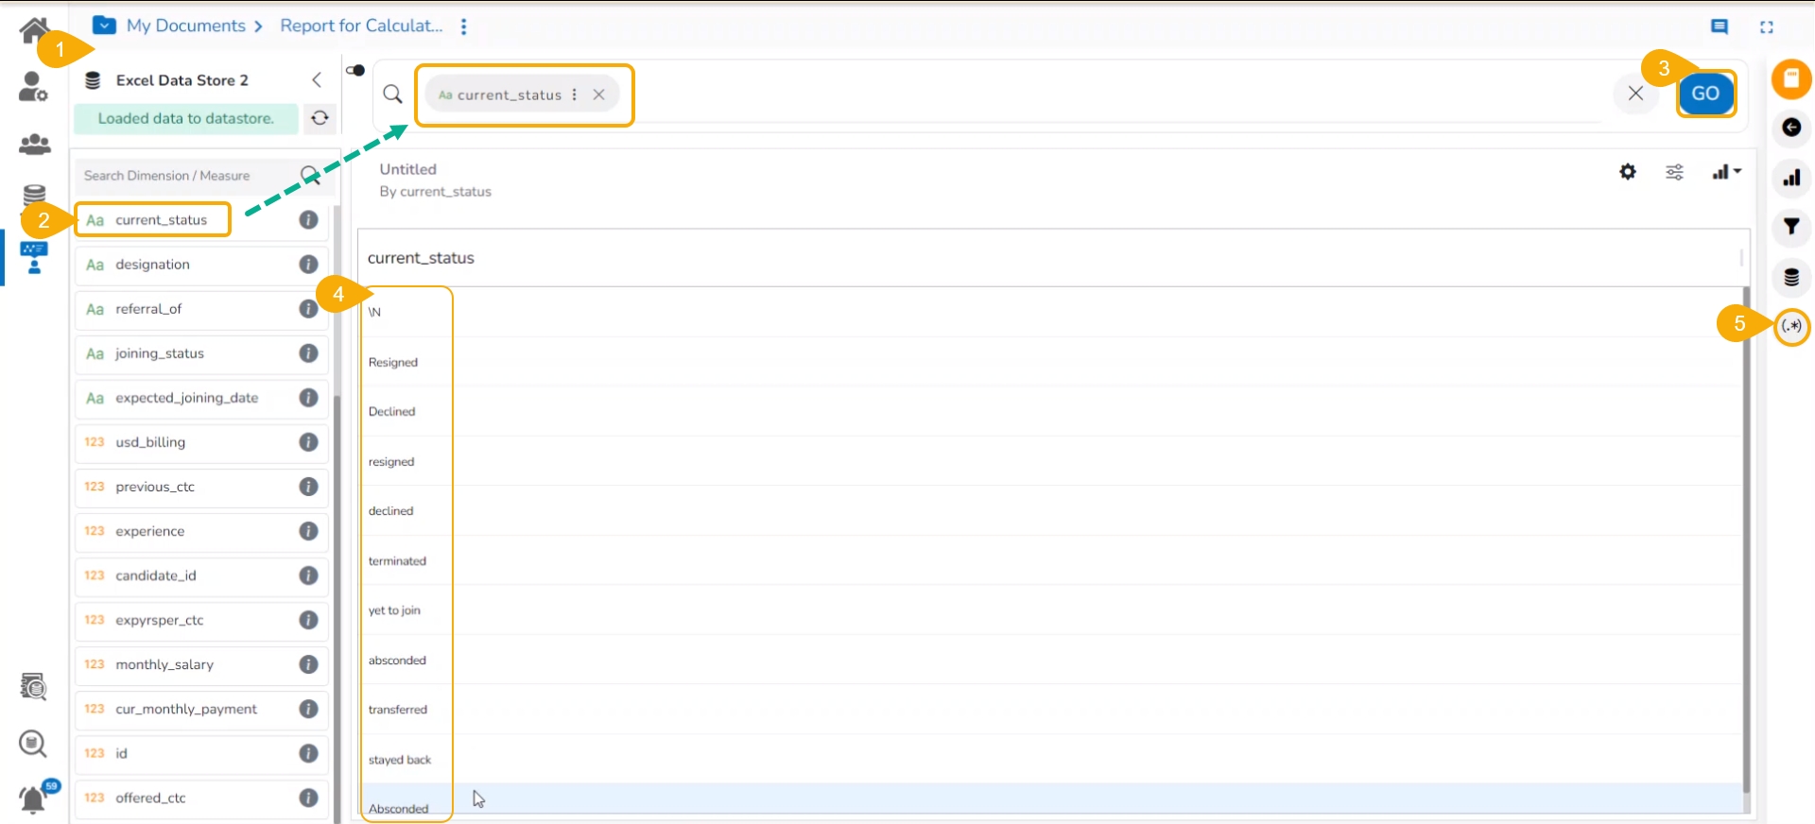Click the My Documents folder icon
Viewport: 1815px width, 824px height.
pyautogui.click(x=104, y=26)
